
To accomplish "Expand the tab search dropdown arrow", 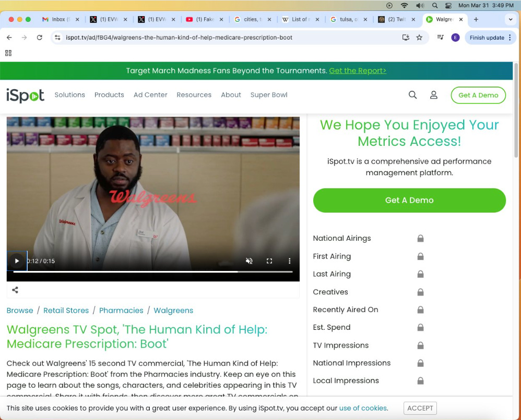I will (x=511, y=19).
